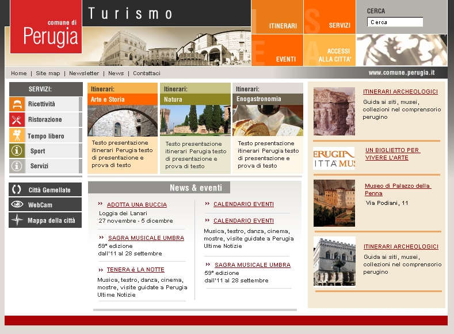The height and width of the screenshot is (334, 454).
Task: Open TENERA è LA NOTTE link
Action: click(x=135, y=270)
